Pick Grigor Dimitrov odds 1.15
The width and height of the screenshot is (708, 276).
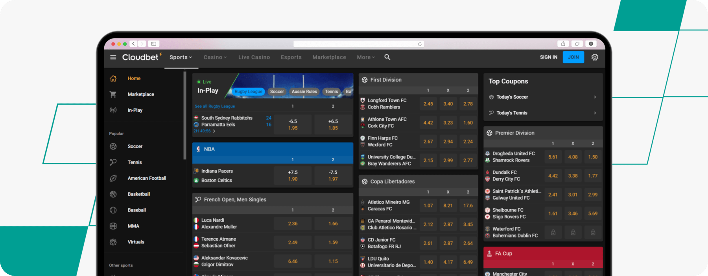pos(333,261)
